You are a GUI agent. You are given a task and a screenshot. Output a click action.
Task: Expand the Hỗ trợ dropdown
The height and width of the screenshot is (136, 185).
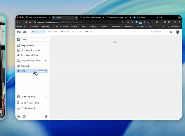(x=88, y=32)
